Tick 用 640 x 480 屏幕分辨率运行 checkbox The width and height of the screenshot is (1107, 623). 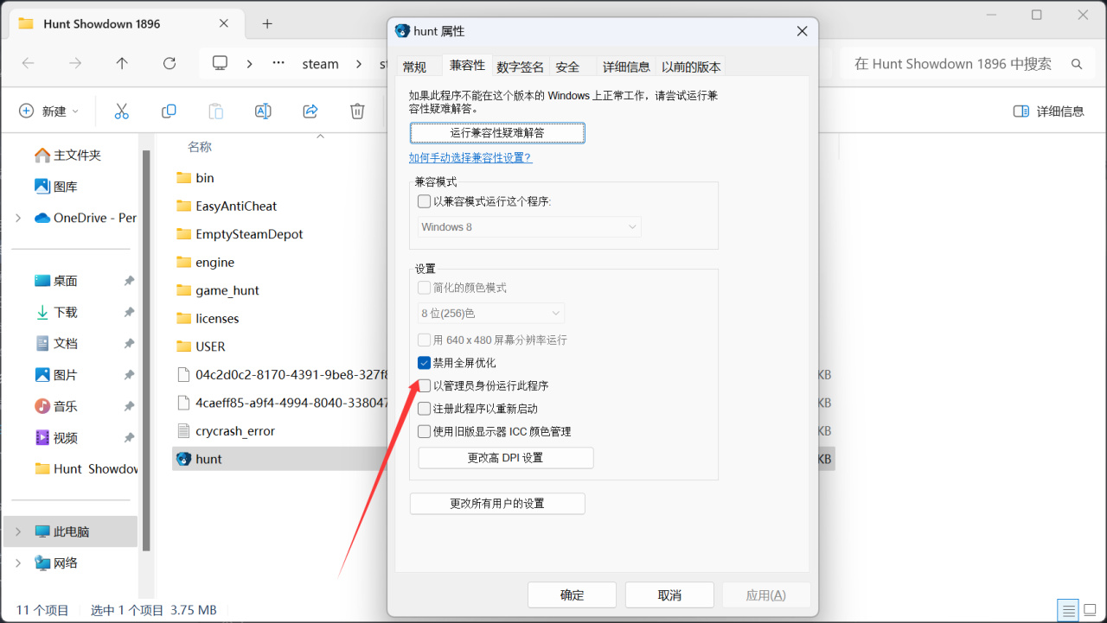(x=424, y=340)
